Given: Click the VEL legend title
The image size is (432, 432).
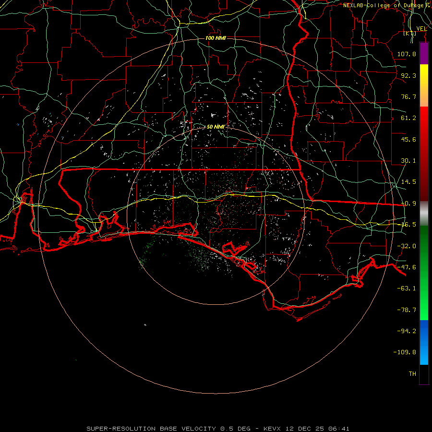Looking at the screenshot, I should pos(421,29).
